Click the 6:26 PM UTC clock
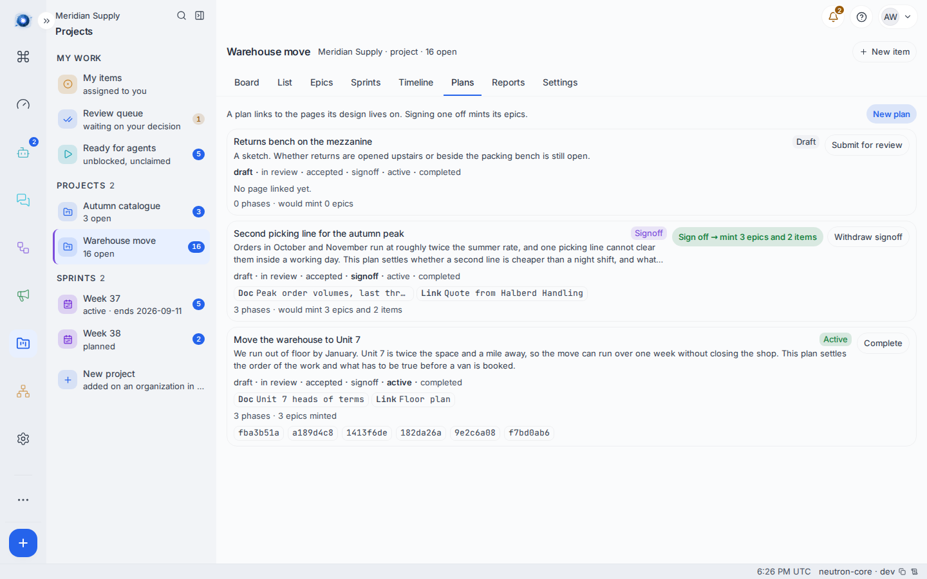The height and width of the screenshot is (579, 927). click(783, 571)
